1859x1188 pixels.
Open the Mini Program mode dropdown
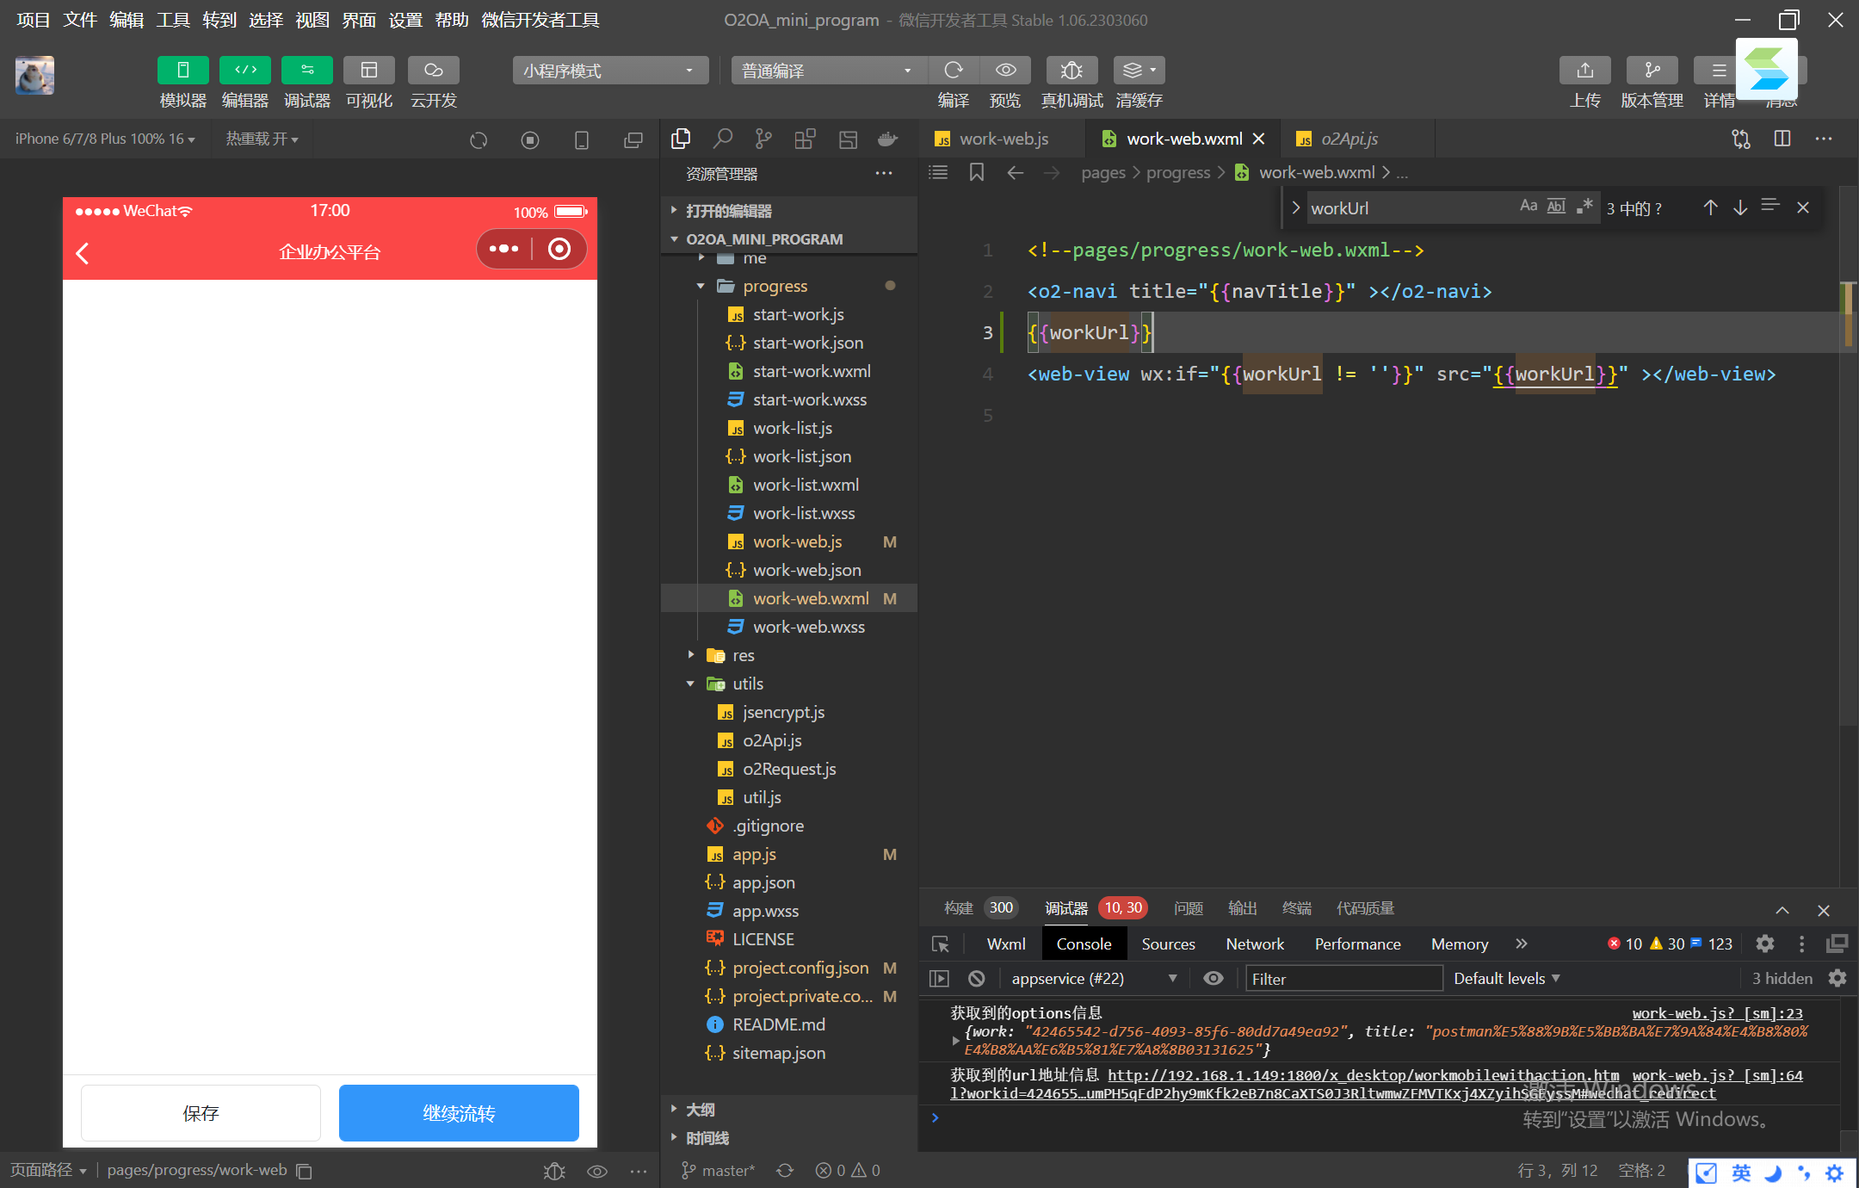pyautogui.click(x=610, y=71)
